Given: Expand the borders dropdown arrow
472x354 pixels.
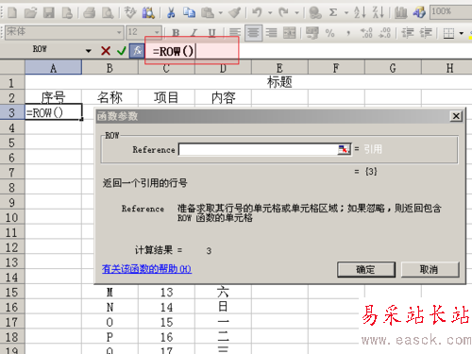Looking at the screenshot, I should coord(462,33).
